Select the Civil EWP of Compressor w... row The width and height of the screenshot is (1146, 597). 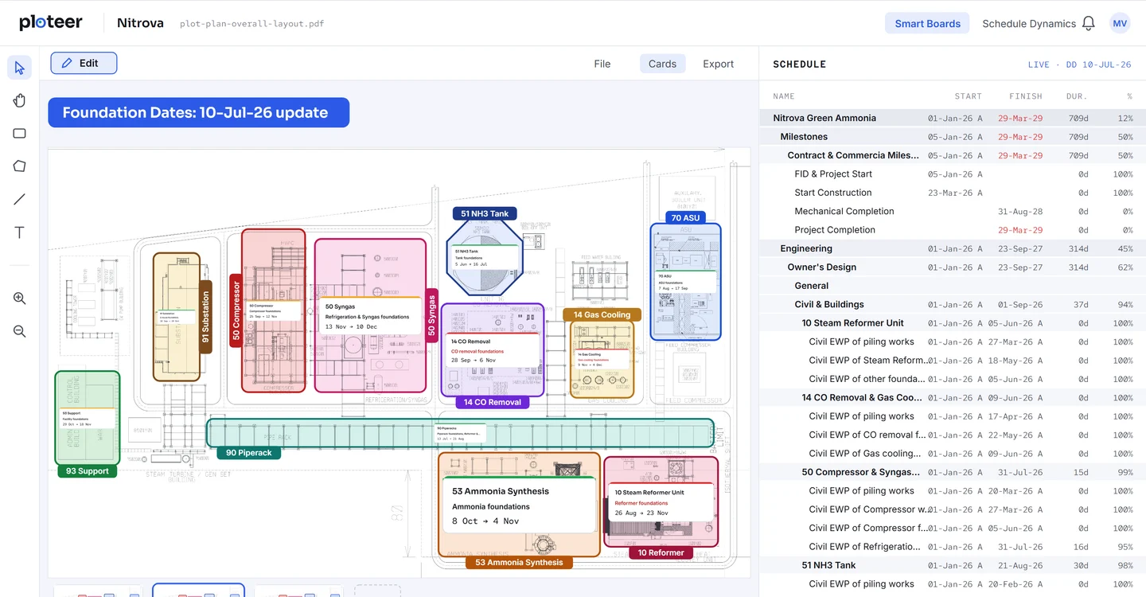(953, 509)
